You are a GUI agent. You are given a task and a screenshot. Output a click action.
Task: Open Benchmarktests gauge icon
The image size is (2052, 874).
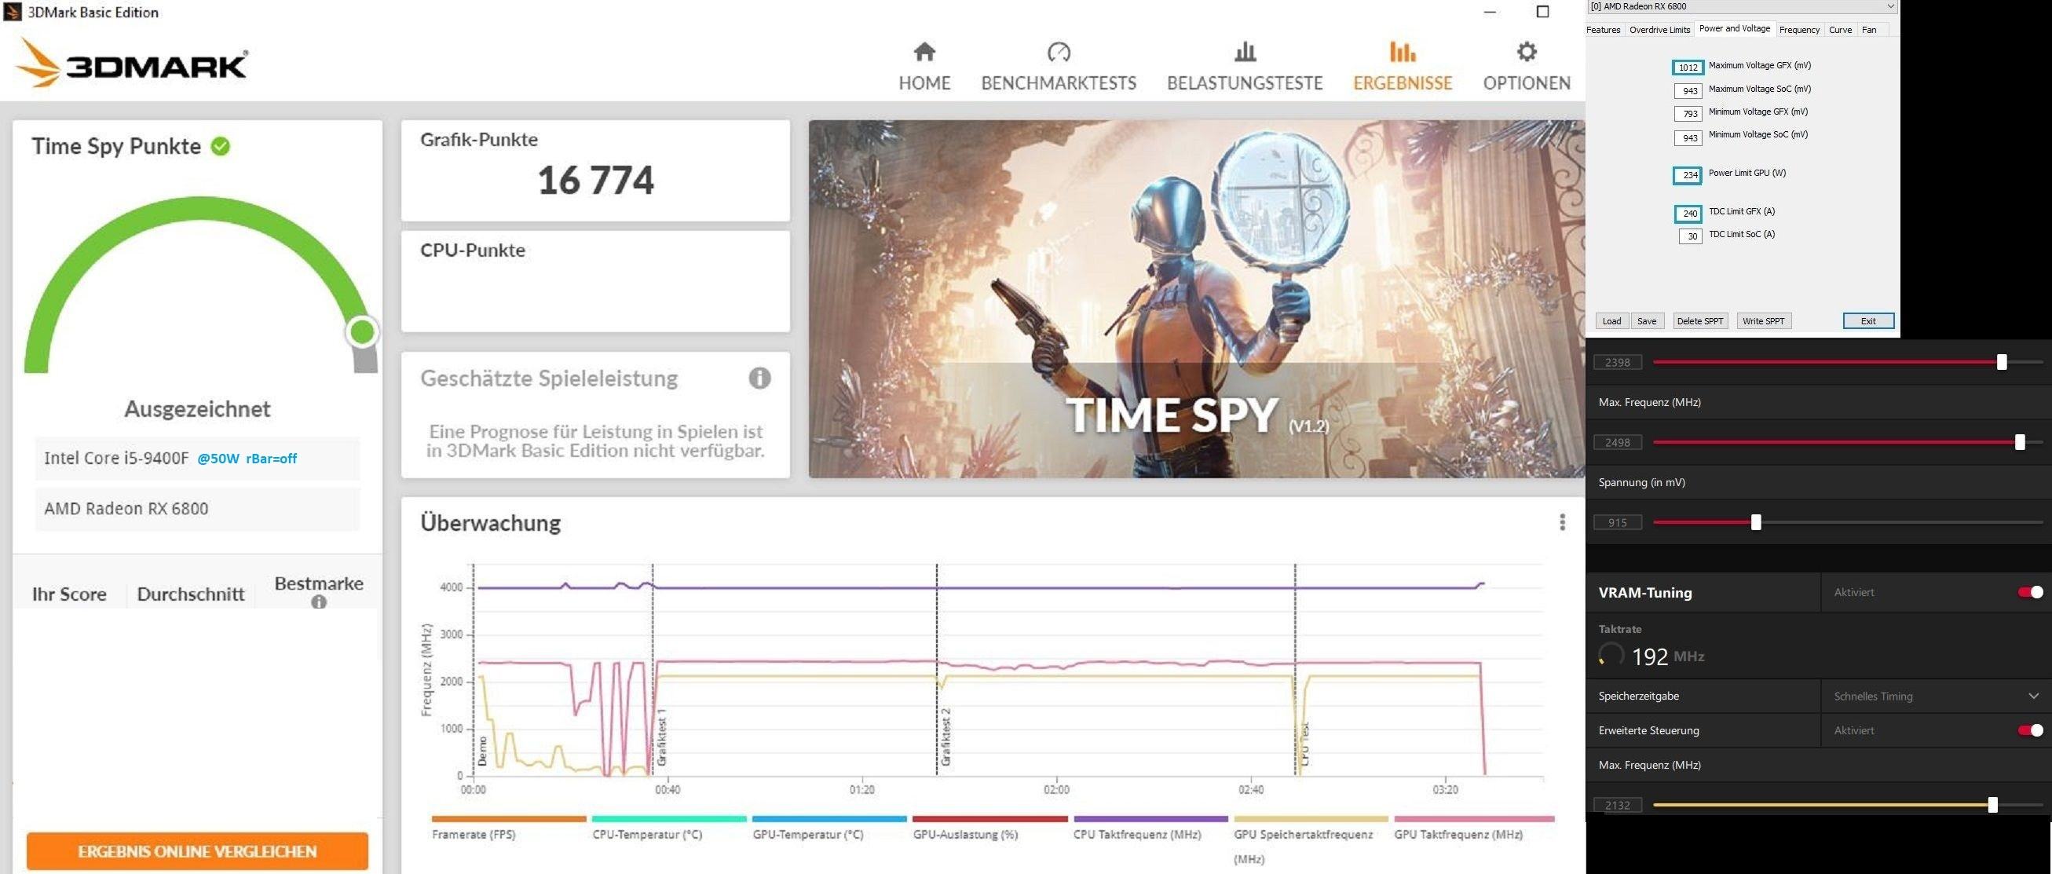(1058, 52)
